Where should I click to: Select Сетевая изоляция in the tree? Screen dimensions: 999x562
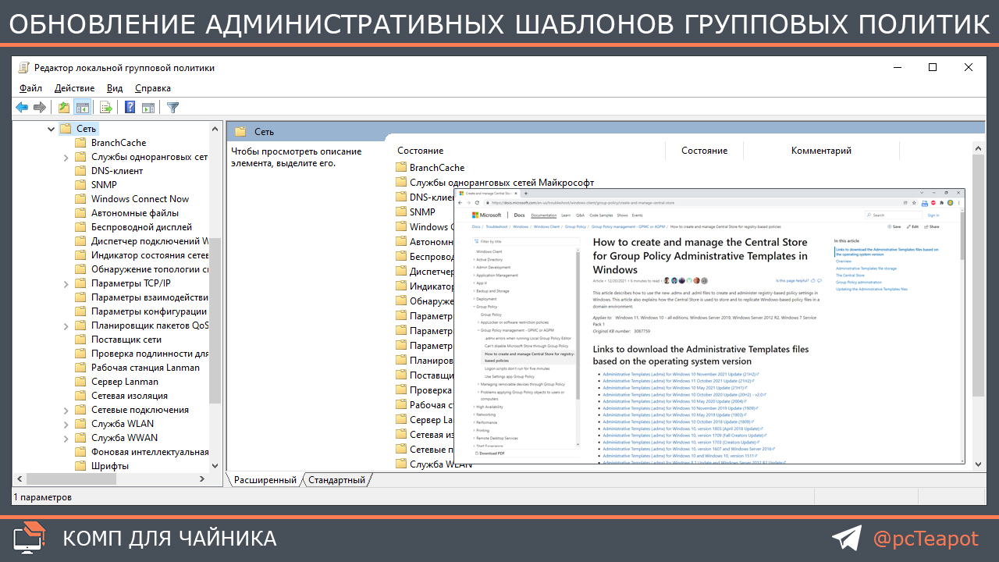tap(130, 396)
